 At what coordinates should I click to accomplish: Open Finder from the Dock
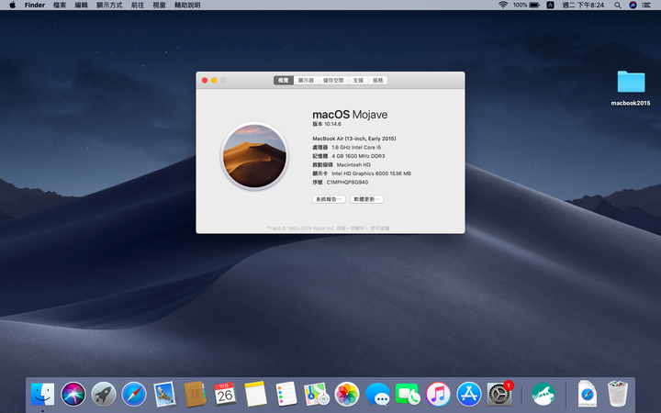(42, 395)
